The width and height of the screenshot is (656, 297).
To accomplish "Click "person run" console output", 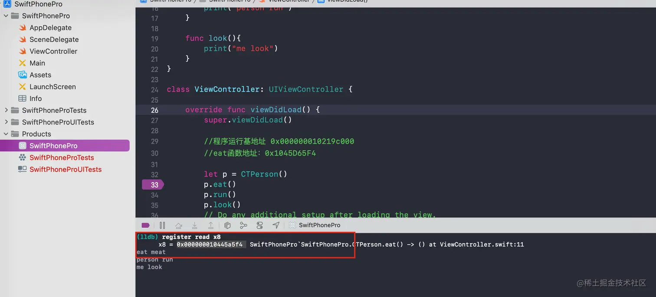I will [154, 260].
